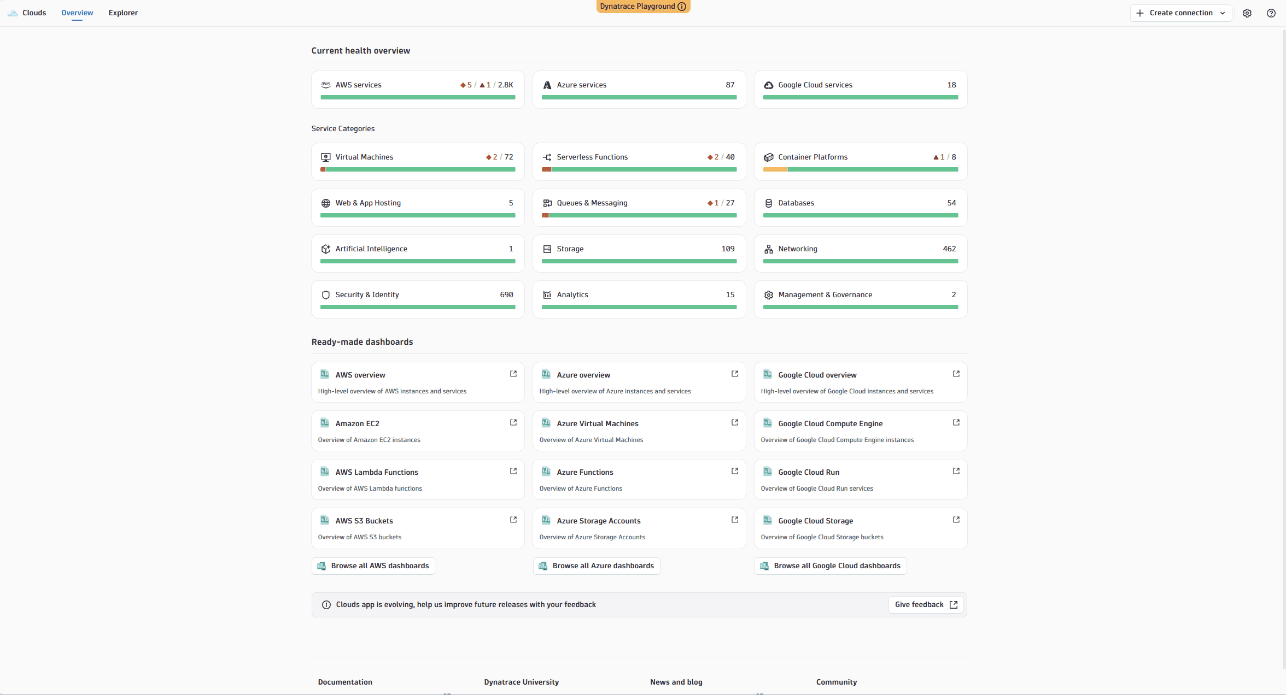The image size is (1286, 695).
Task: Click the Dynatrace Playground info icon
Action: pos(682,7)
